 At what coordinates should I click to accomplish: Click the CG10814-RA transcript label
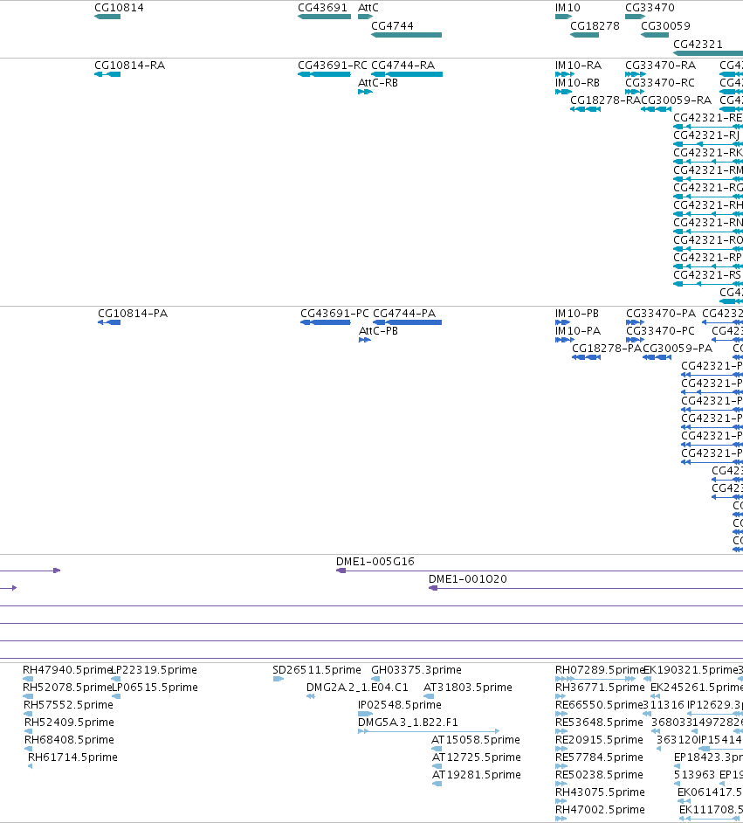pos(129,66)
